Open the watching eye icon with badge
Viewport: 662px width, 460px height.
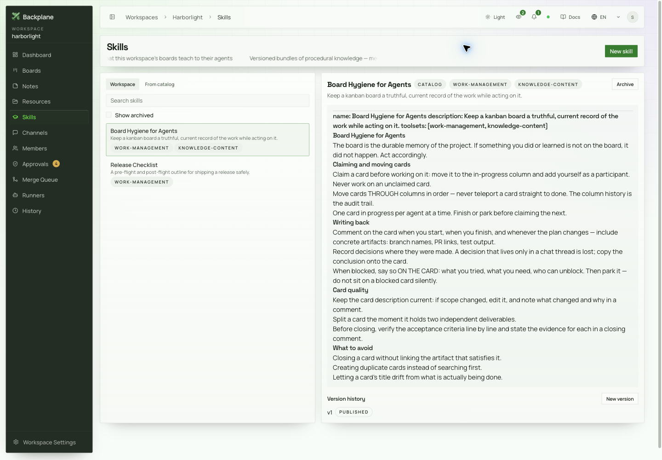pos(519,17)
